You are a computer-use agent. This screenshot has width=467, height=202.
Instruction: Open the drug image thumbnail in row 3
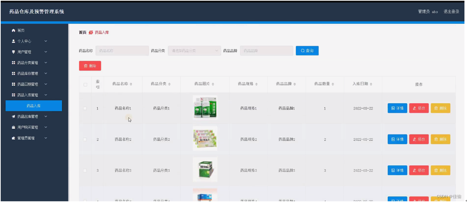coord(205,170)
